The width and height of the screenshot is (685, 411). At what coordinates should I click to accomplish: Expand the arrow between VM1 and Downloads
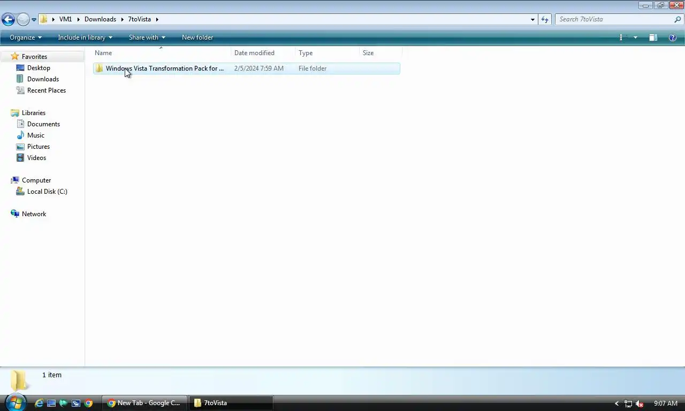(78, 19)
